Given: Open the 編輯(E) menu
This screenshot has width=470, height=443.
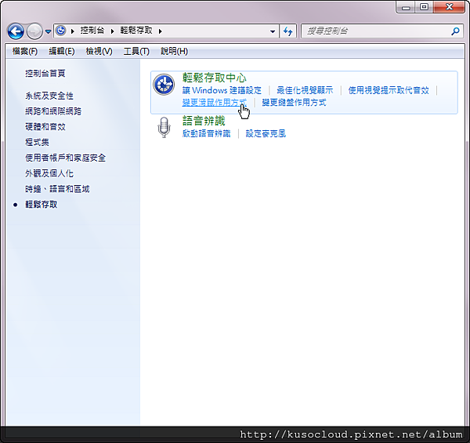Looking at the screenshot, I should 62,51.
